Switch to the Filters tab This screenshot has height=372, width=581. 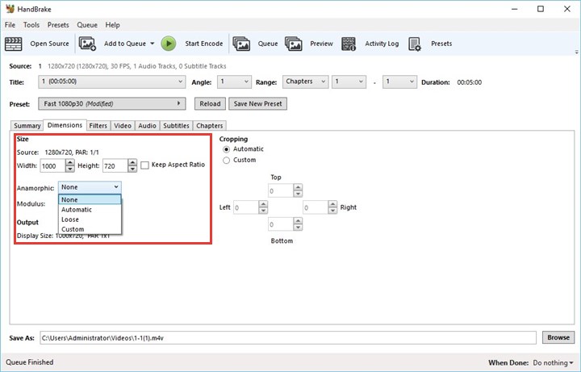coord(98,126)
